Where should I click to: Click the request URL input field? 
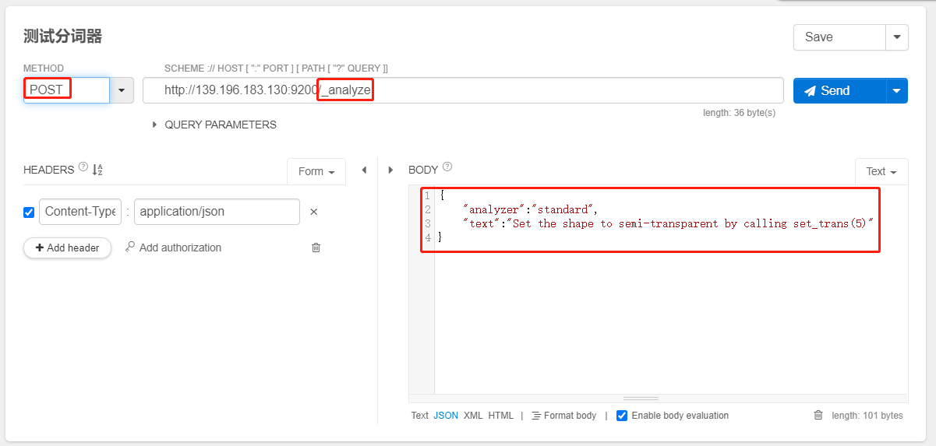click(x=546, y=90)
